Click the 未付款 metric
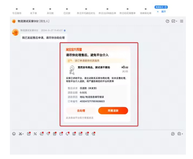This screenshot has width=193, height=159. (x=50, y=11)
